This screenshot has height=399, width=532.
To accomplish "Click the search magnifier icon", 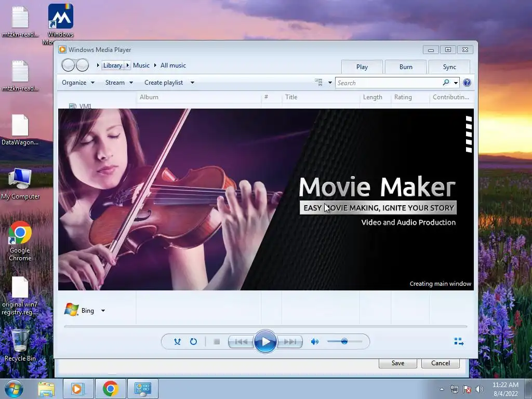I will [446, 83].
